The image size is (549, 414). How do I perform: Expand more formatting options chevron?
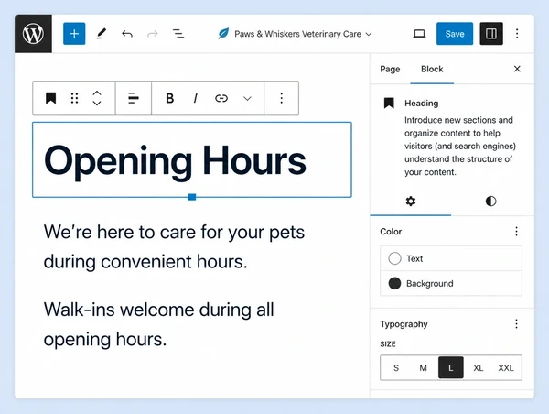(248, 99)
